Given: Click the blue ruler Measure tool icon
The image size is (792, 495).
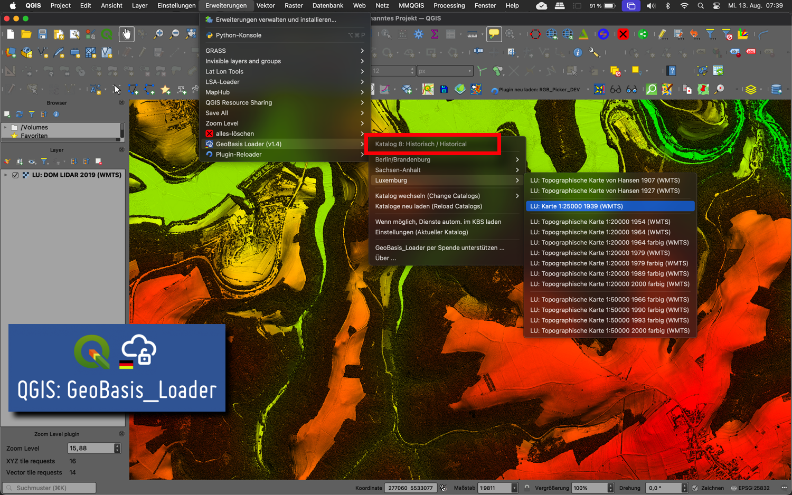Looking at the screenshot, I should [x=473, y=34].
